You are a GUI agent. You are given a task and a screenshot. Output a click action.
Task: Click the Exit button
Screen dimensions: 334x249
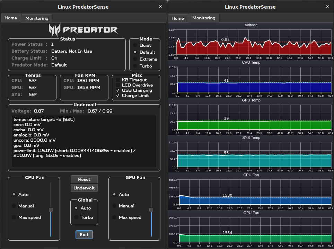click(84, 234)
